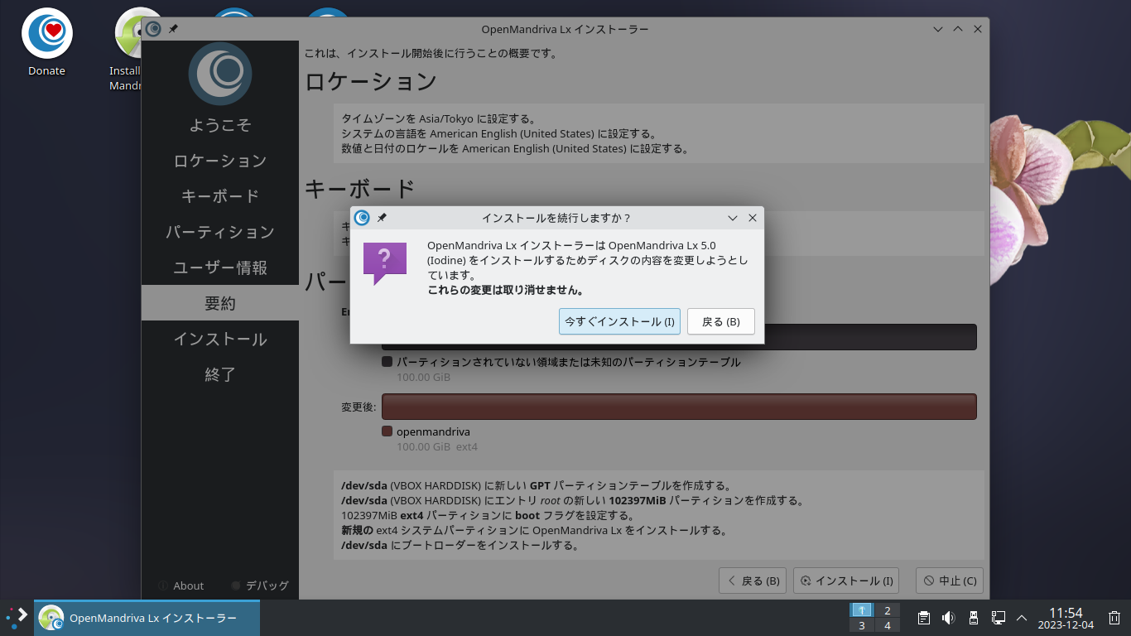Viewport: 1131px width, 636px height.
Task: Click the ロケーション summary heading
Action: [371, 81]
